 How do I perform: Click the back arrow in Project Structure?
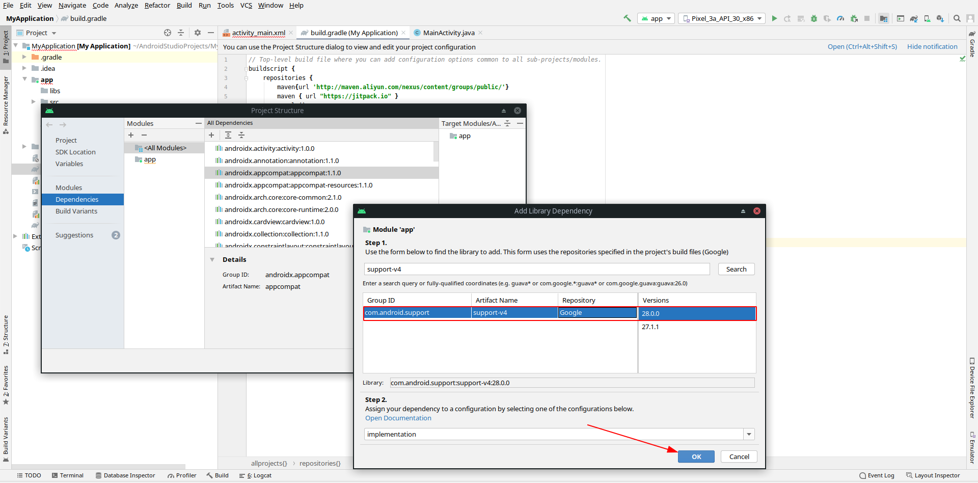coord(49,125)
